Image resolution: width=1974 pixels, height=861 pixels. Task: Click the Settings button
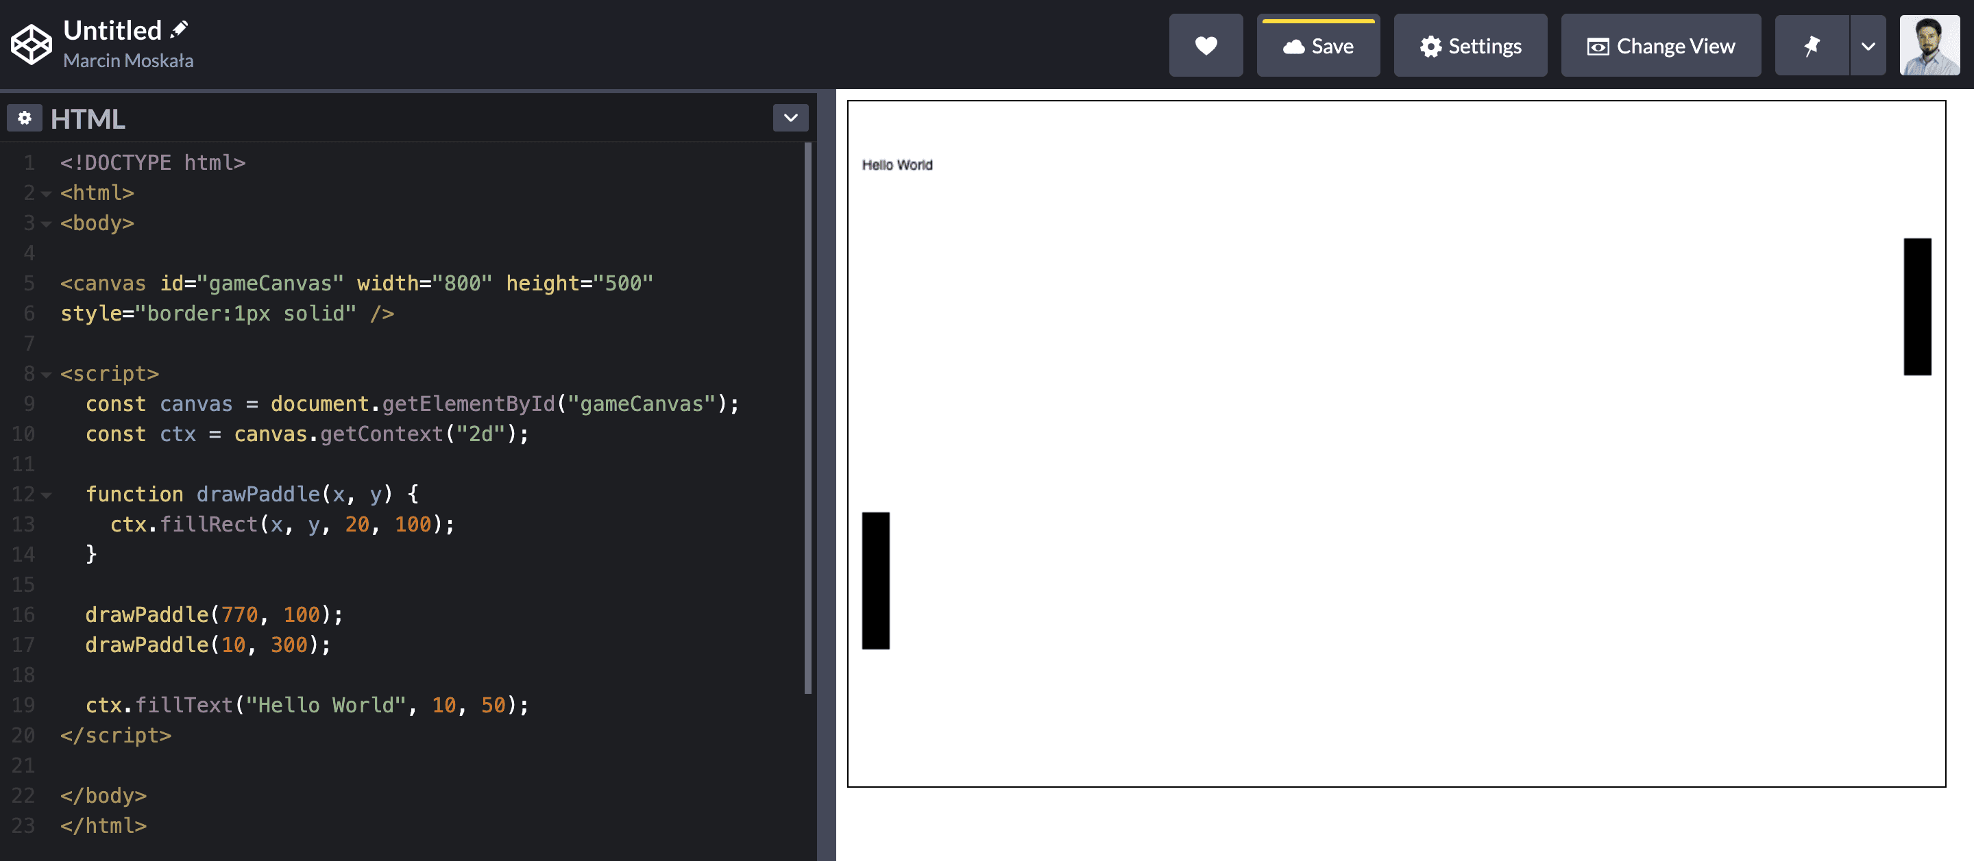(x=1470, y=46)
